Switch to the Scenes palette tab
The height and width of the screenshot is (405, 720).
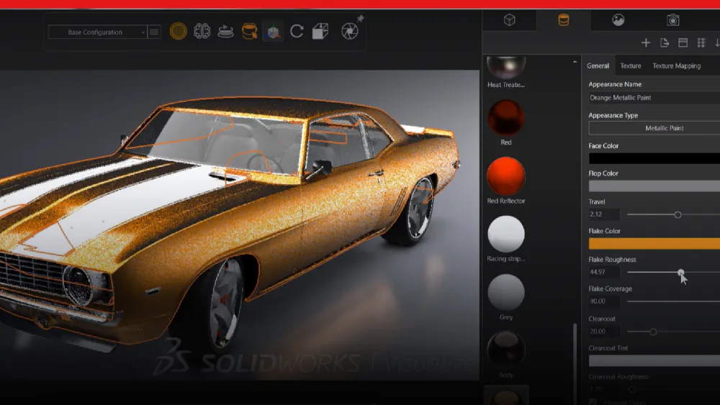click(x=618, y=19)
